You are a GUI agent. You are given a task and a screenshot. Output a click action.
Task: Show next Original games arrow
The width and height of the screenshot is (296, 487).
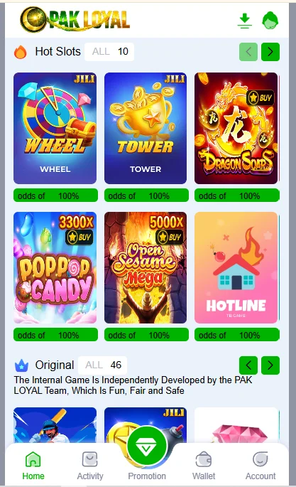coord(270,365)
